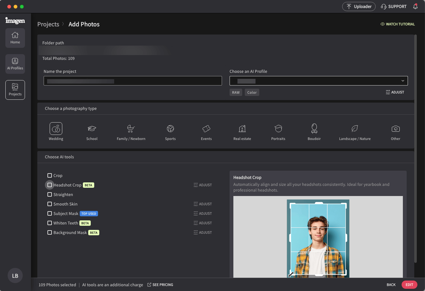Click the red EDIT button
The image size is (425, 291).
(409, 285)
